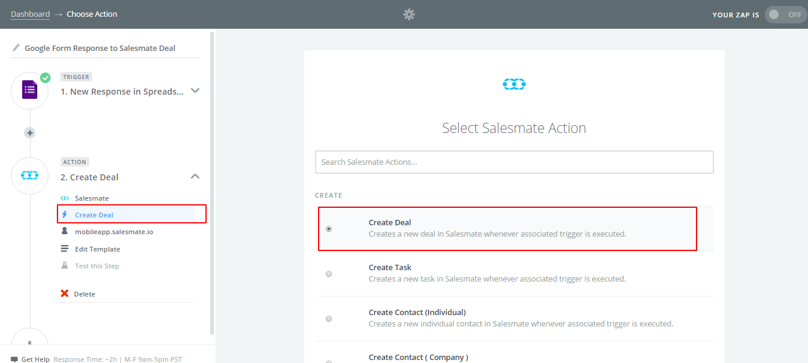Click the Edit Template lines icon

(65, 249)
